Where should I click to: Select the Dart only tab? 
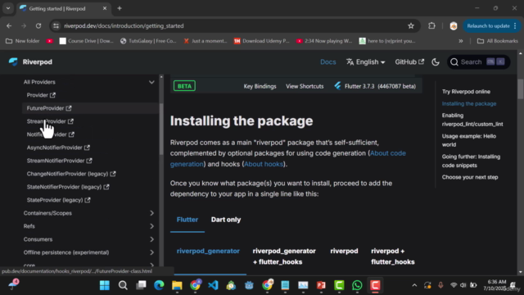pyautogui.click(x=226, y=220)
